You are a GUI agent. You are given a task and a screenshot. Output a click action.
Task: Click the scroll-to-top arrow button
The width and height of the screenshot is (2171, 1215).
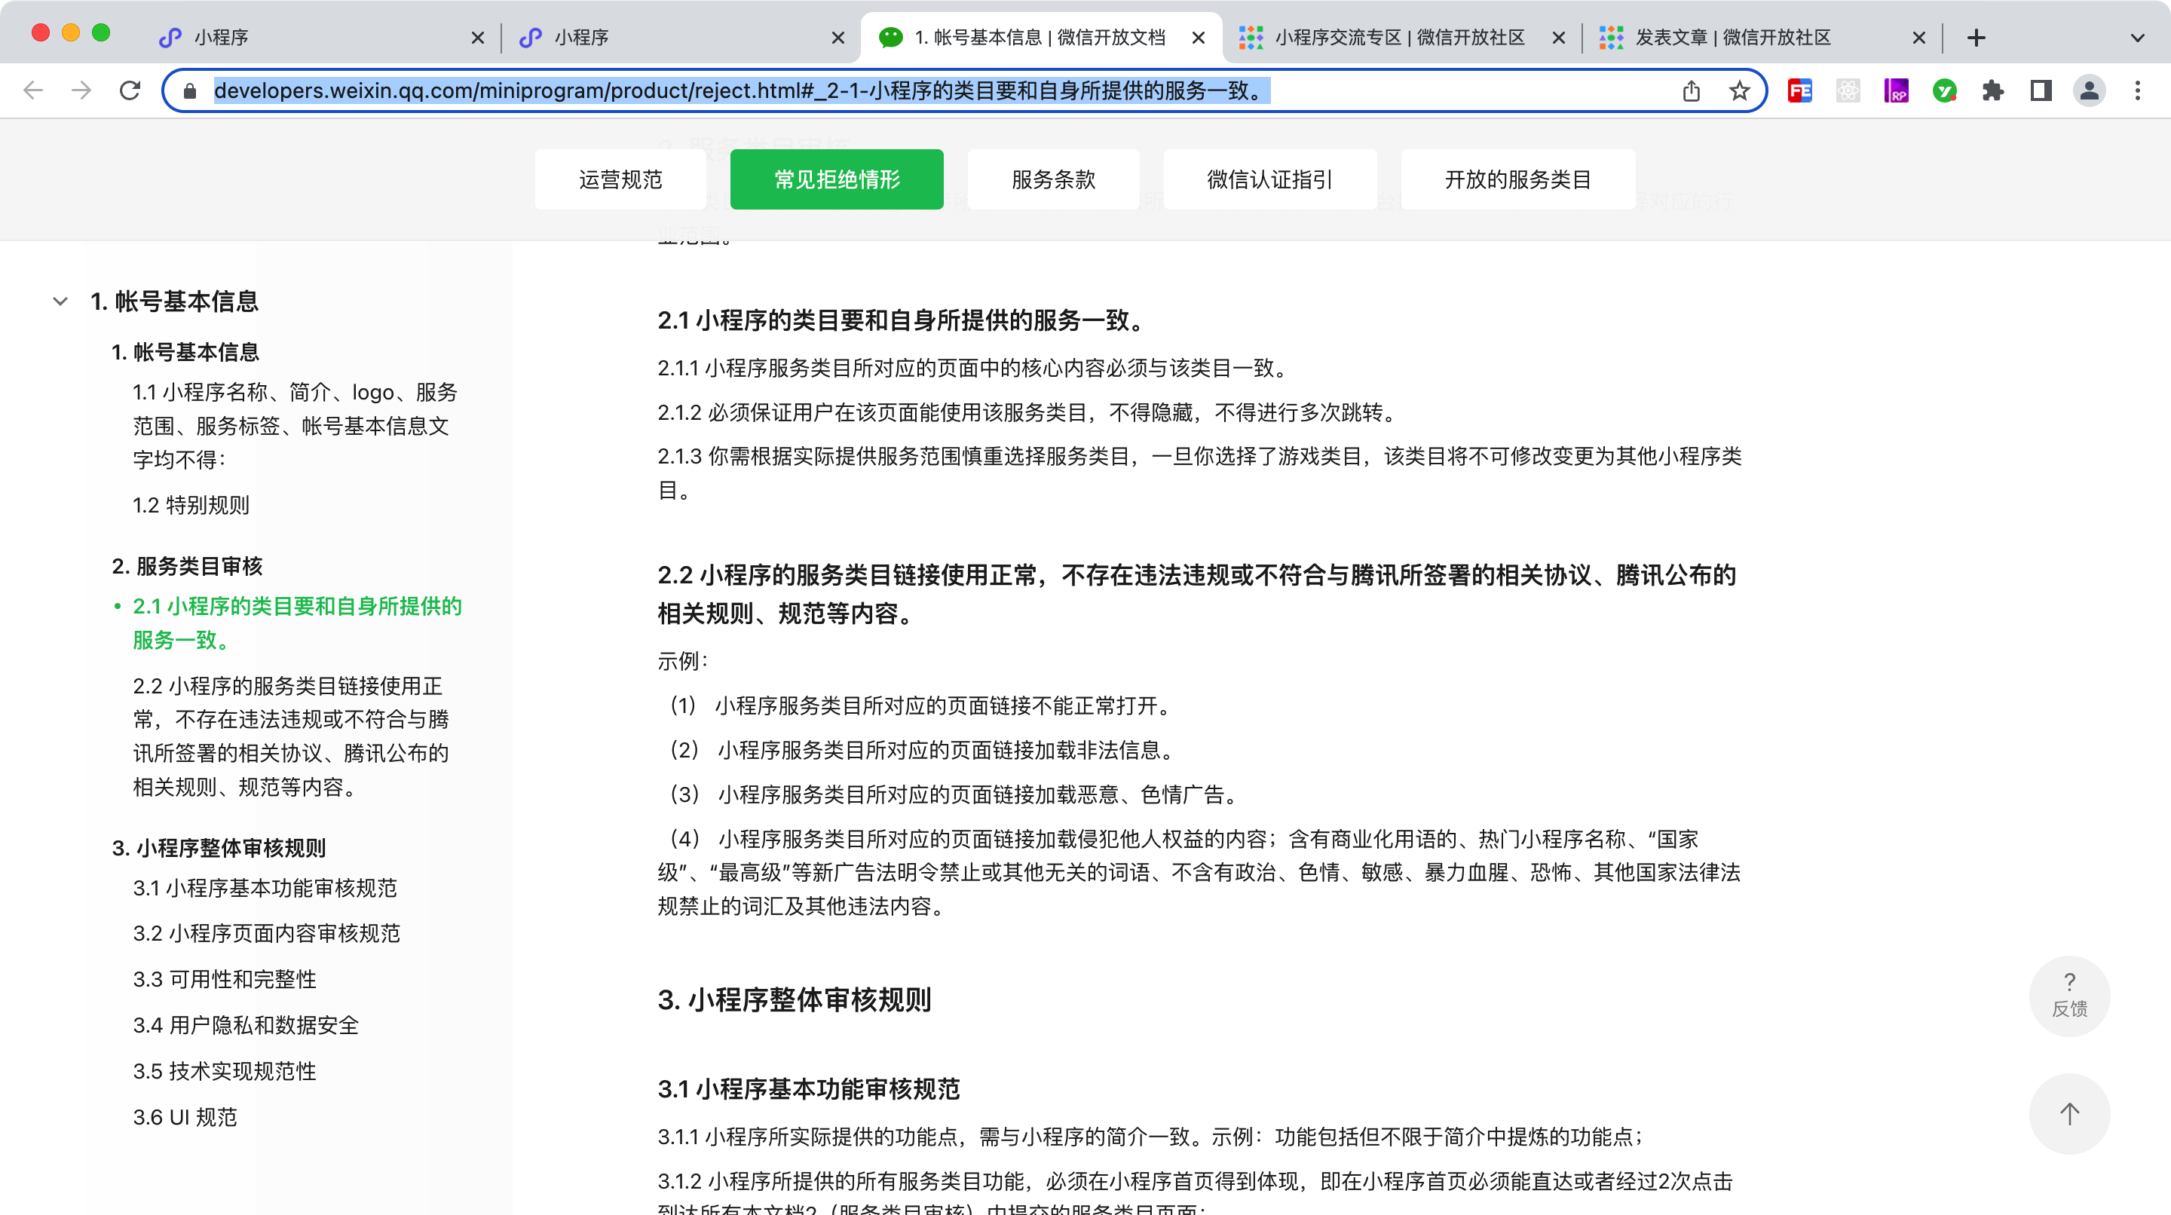(2069, 1113)
